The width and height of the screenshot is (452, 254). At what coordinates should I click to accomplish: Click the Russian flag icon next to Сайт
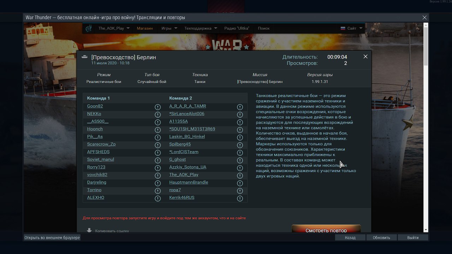click(343, 28)
